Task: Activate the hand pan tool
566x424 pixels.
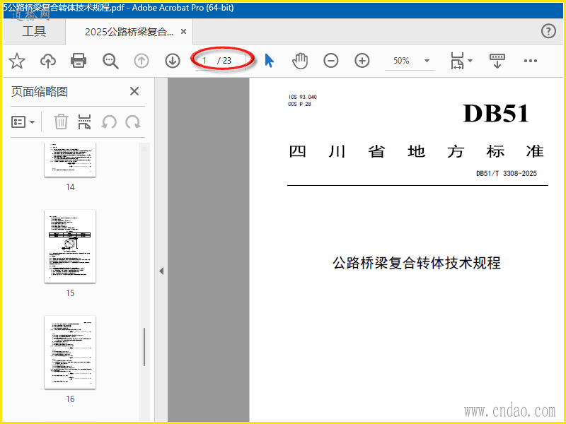Action: [300, 61]
